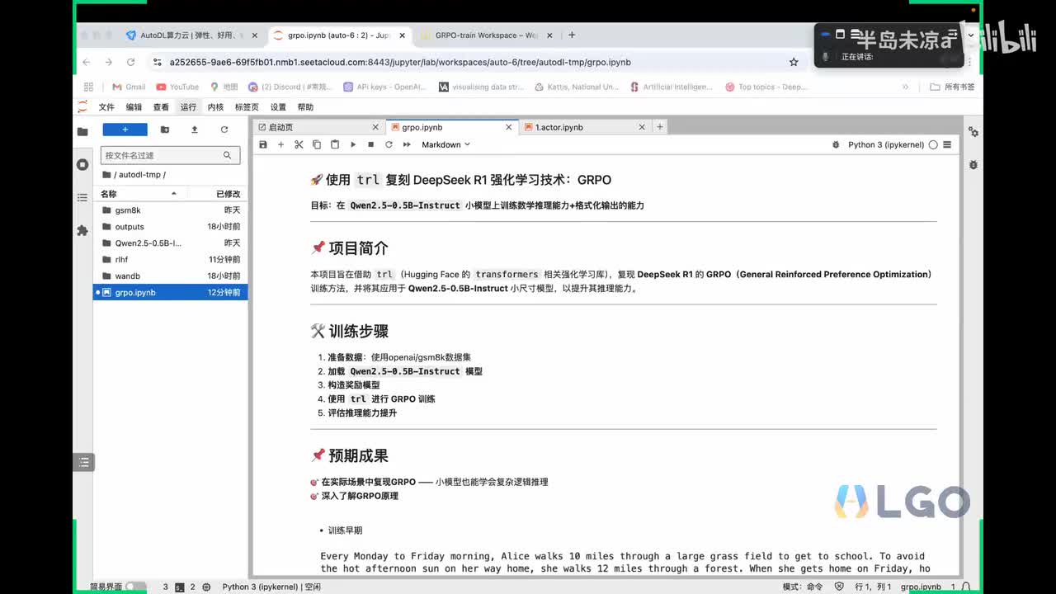This screenshot has height=594, width=1056.
Task: Open the file browser sidebar panel
Action: coord(82,131)
